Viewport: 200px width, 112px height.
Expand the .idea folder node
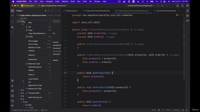coord(19,18)
